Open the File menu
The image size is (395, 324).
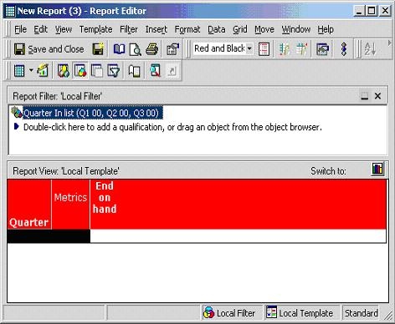(x=20, y=29)
